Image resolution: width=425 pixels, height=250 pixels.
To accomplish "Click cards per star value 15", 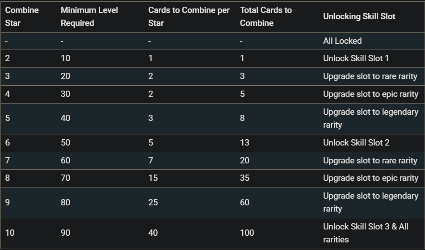I will pos(153,178).
